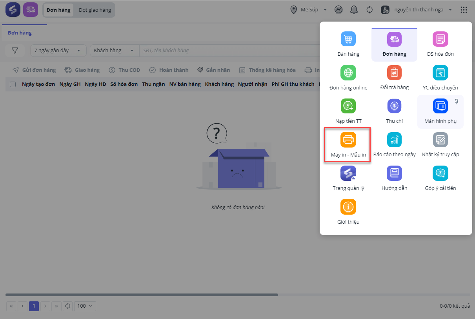The width and height of the screenshot is (475, 319).
Task: Open DS hóa đơn invoice list icon
Action: (x=440, y=39)
